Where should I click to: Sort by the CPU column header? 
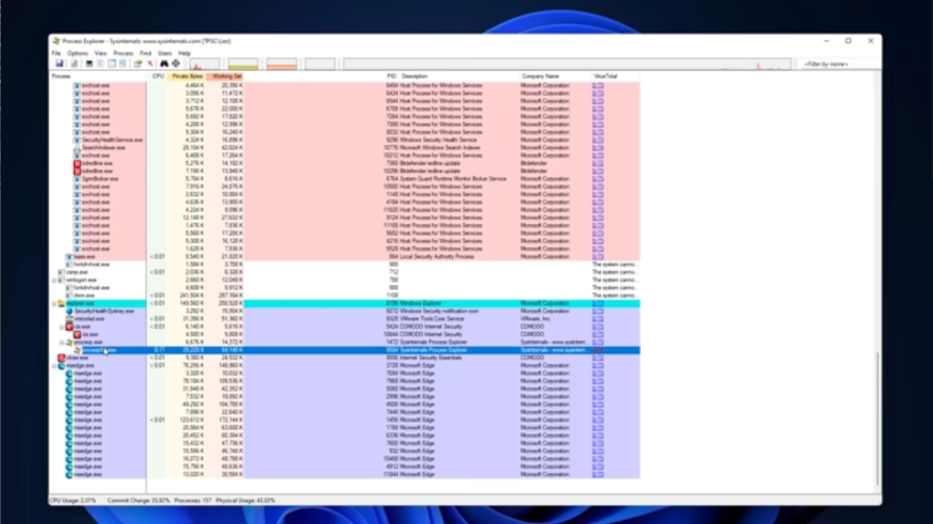tap(156, 76)
